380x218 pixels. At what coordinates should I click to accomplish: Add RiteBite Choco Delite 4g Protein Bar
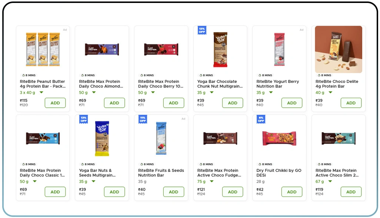coord(351,103)
